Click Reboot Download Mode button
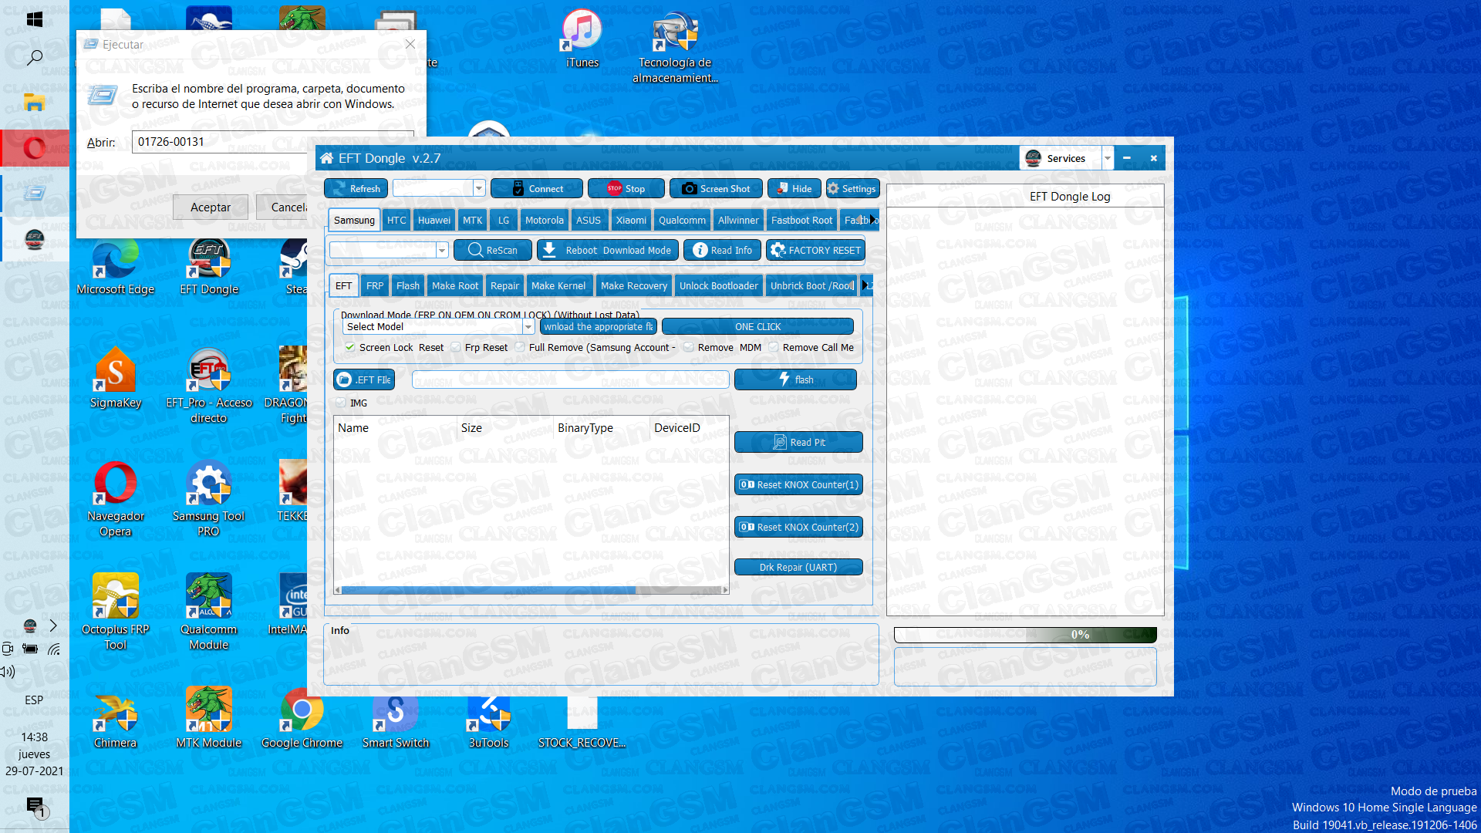This screenshot has width=1481, height=833. pos(607,250)
